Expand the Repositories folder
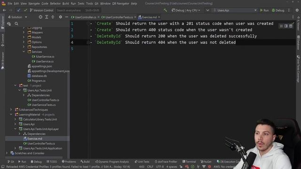 pyautogui.click(x=24, y=47)
